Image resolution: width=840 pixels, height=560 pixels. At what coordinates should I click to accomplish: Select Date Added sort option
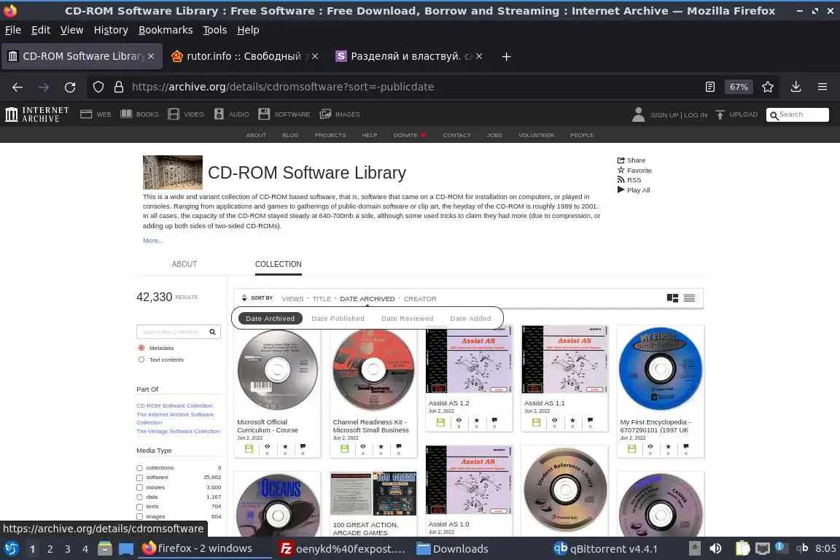pos(470,319)
